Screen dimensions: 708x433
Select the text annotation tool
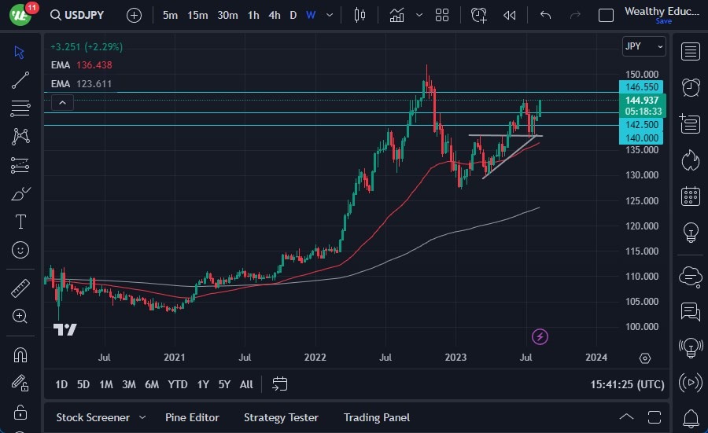(20, 222)
